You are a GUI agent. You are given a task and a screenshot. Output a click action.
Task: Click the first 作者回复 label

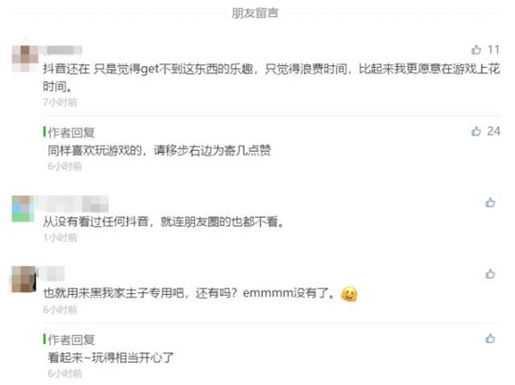point(71,133)
